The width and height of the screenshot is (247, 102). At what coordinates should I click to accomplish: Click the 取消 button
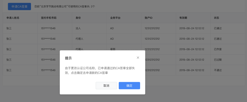pyautogui.click(x=106, y=86)
